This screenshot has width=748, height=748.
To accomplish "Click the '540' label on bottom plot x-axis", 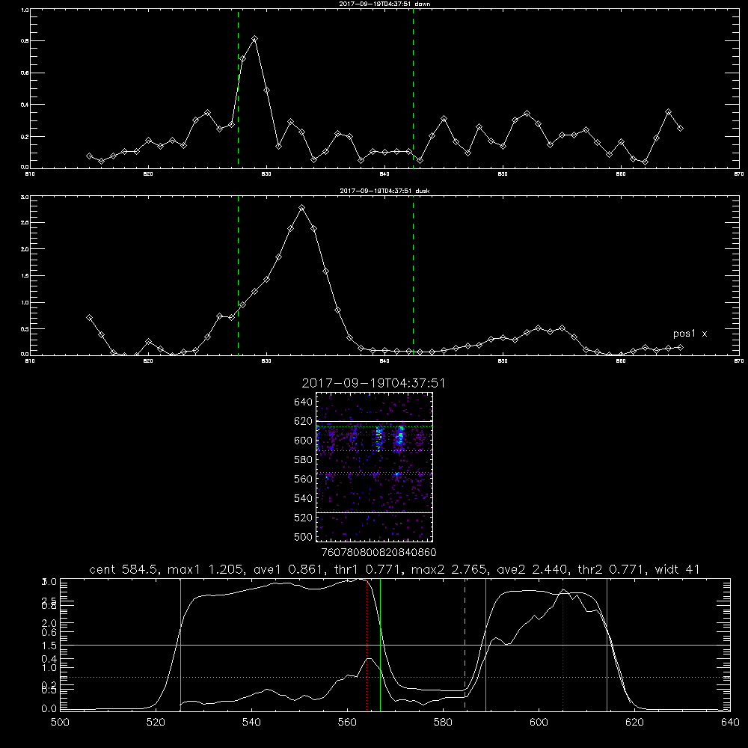I will pos(251,723).
